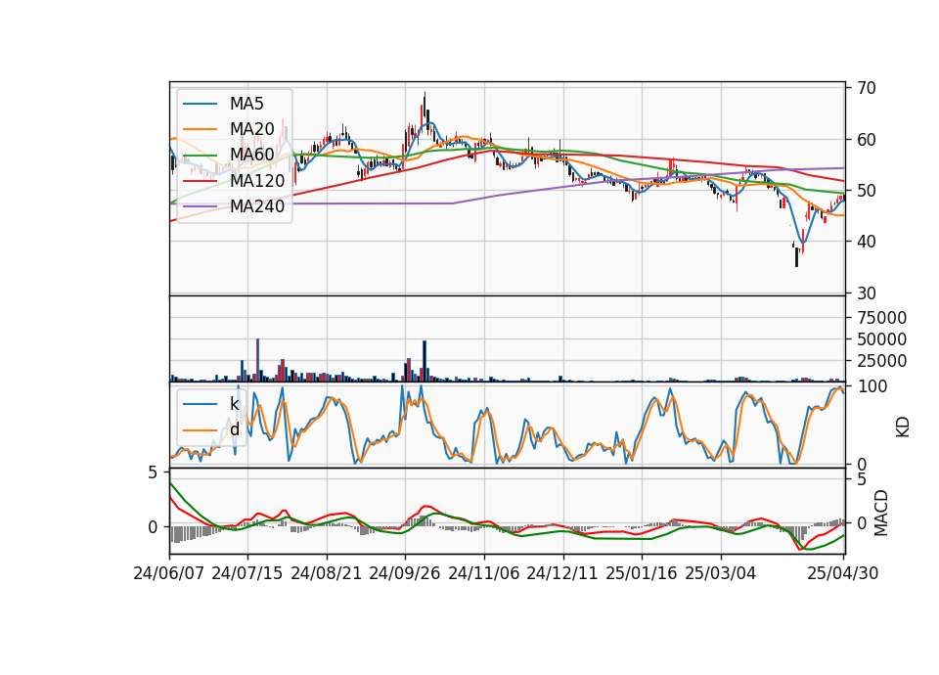The image size is (939, 675).
Task: Click the 25/03/04 date tick label
Action: [721, 573]
